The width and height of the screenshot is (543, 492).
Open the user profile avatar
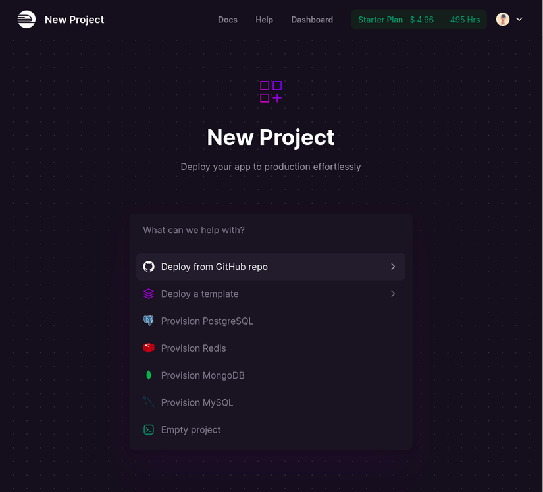tap(503, 19)
